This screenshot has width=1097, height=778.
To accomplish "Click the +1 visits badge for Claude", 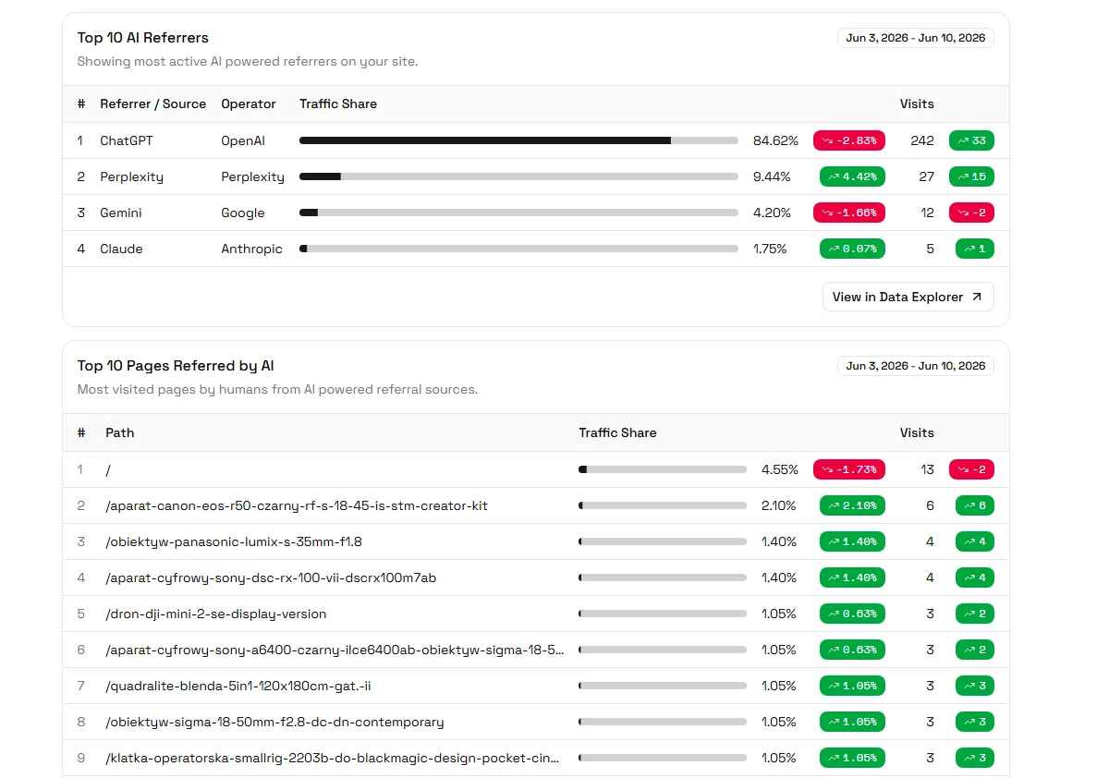I will pos(975,249).
